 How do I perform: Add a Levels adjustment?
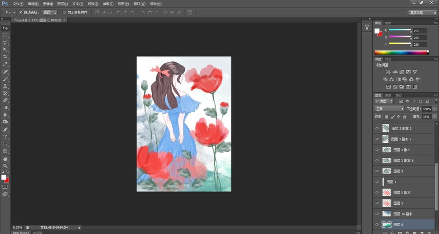pos(395,72)
